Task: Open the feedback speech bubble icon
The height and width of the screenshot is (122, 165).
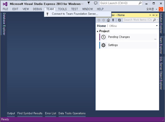Action: pos(96,3)
